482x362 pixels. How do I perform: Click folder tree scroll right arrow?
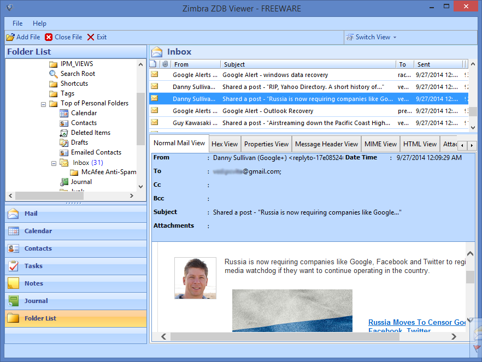pos(132,195)
